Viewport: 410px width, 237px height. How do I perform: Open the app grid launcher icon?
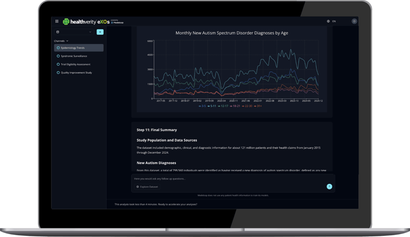(57, 21)
